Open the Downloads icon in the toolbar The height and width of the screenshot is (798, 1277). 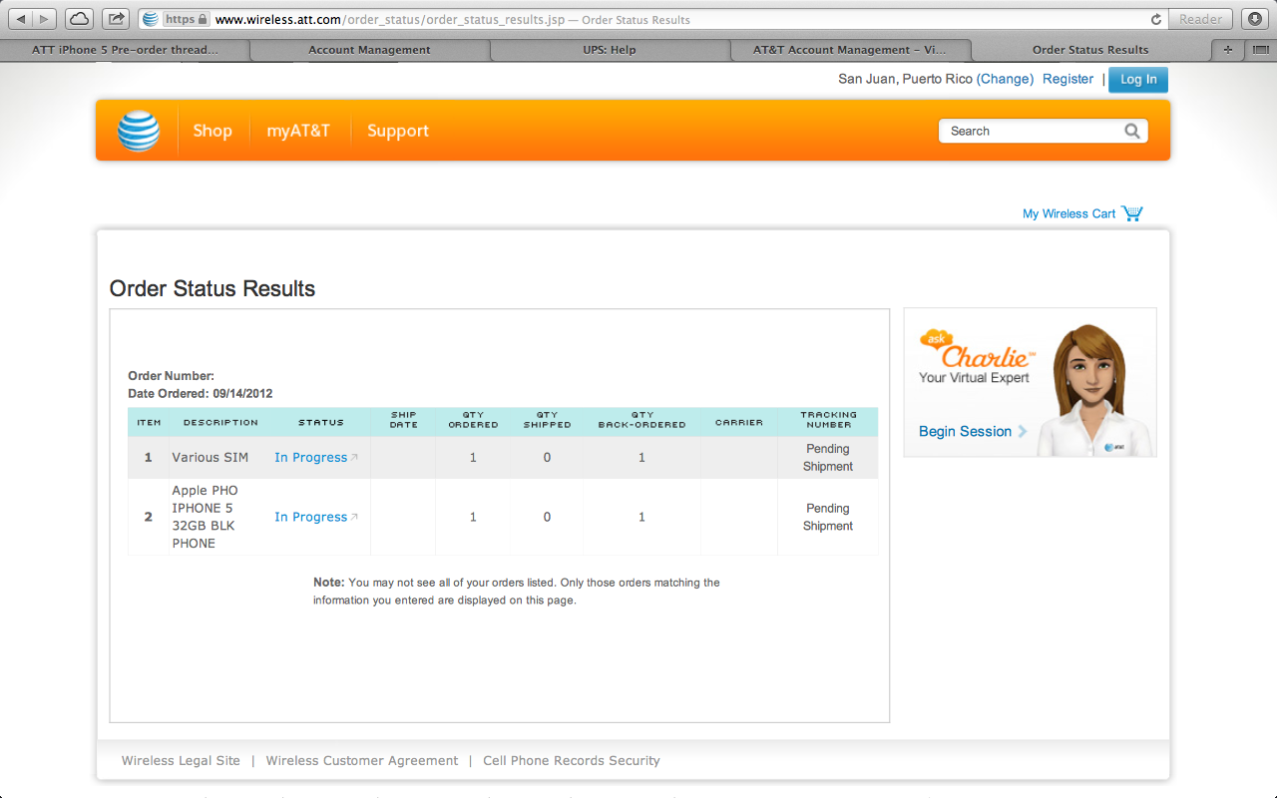point(1254,19)
